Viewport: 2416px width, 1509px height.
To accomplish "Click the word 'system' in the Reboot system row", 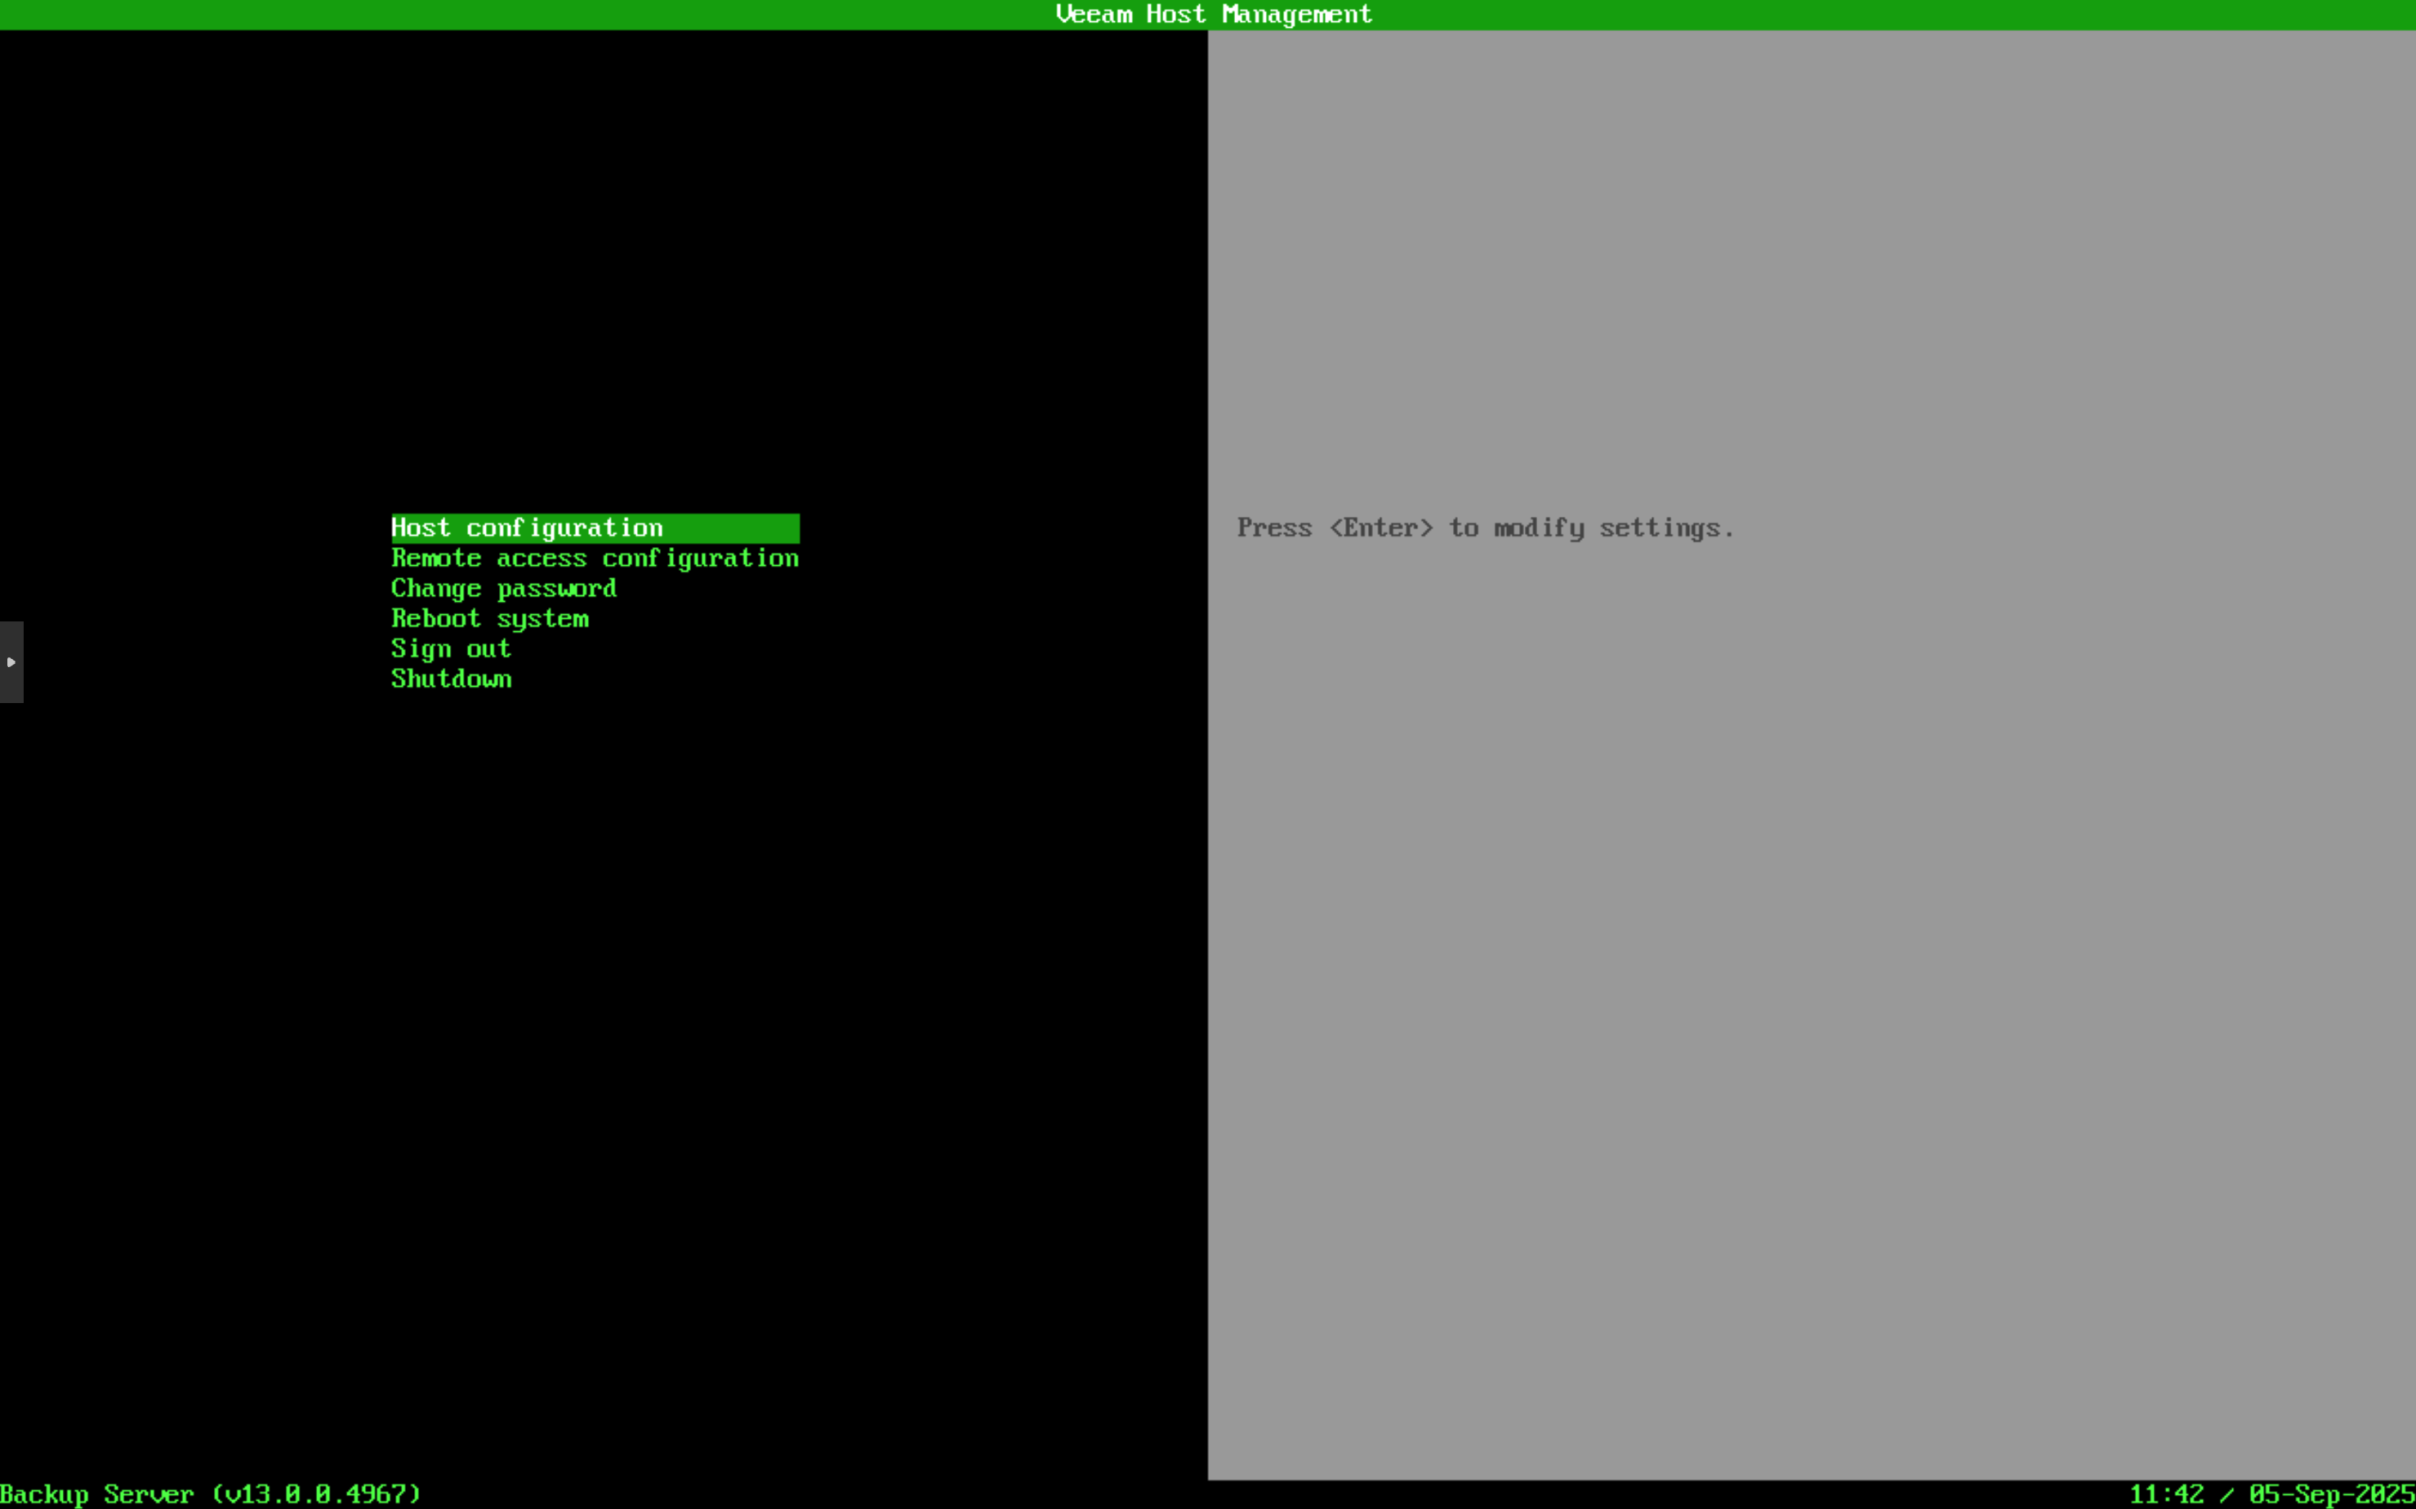I will coord(542,619).
